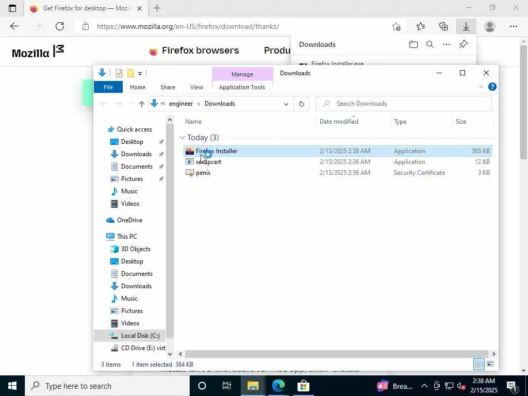Open the Application Tools tab

(242, 87)
